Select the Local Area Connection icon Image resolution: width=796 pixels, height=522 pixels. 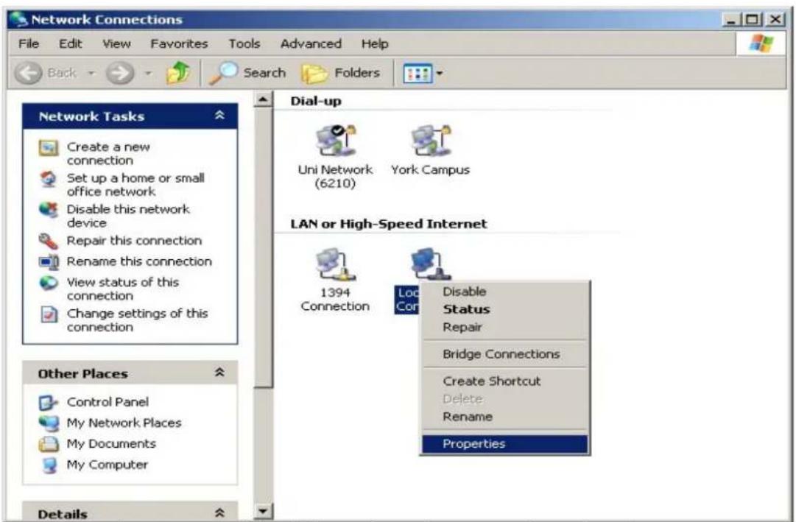pyautogui.click(x=430, y=263)
